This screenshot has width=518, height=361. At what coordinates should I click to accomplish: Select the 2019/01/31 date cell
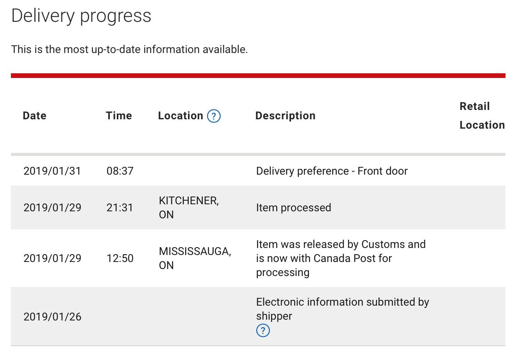(x=52, y=171)
